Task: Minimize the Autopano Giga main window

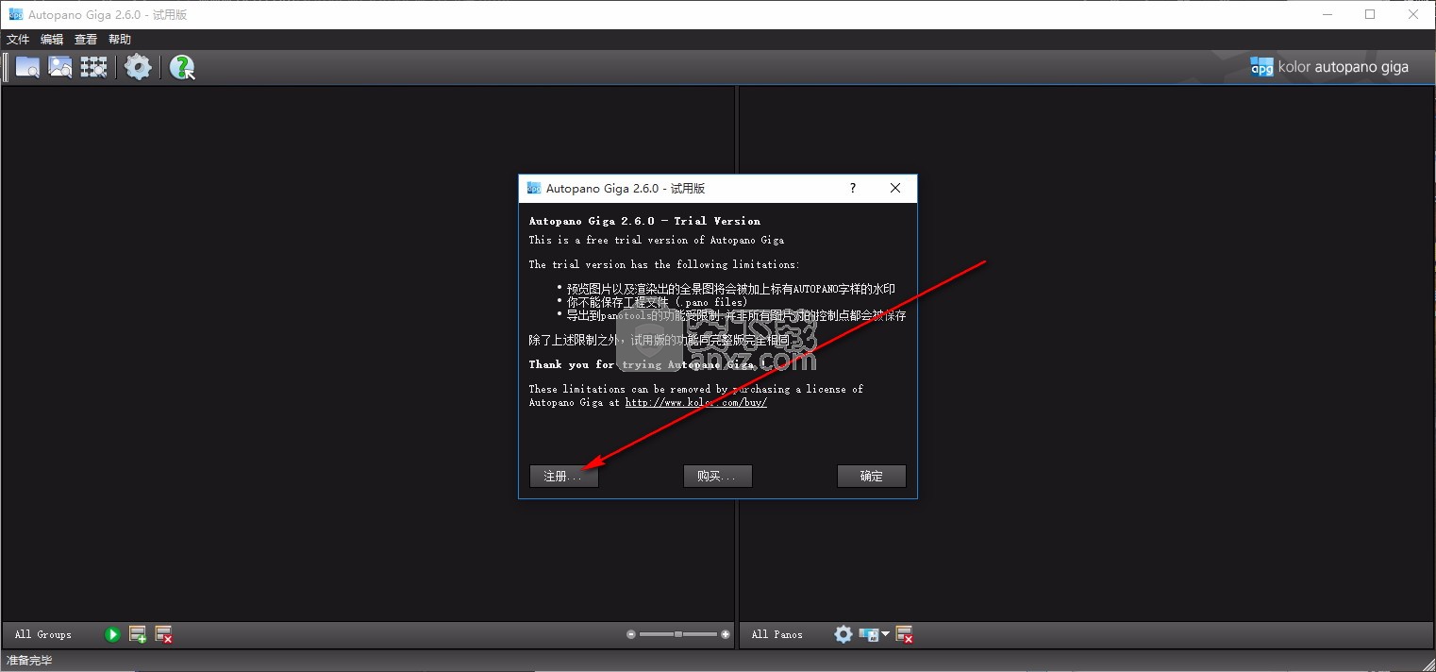Action: coord(1327,14)
